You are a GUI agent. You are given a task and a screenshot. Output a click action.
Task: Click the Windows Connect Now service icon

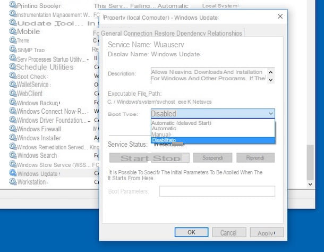click(13, 111)
